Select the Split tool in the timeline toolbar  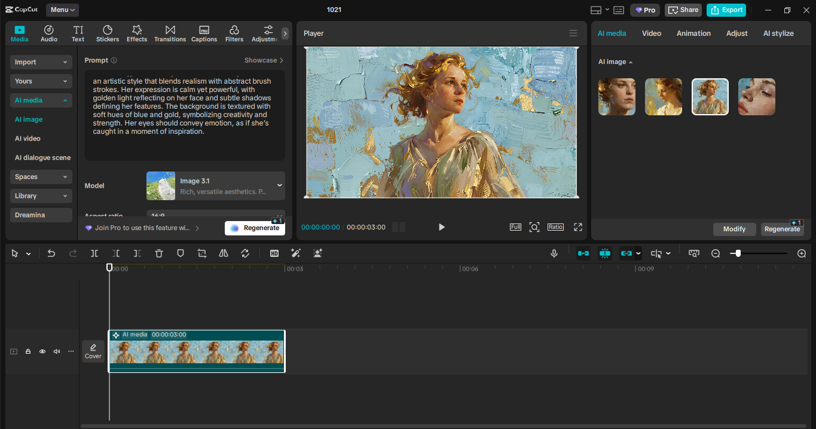click(94, 253)
